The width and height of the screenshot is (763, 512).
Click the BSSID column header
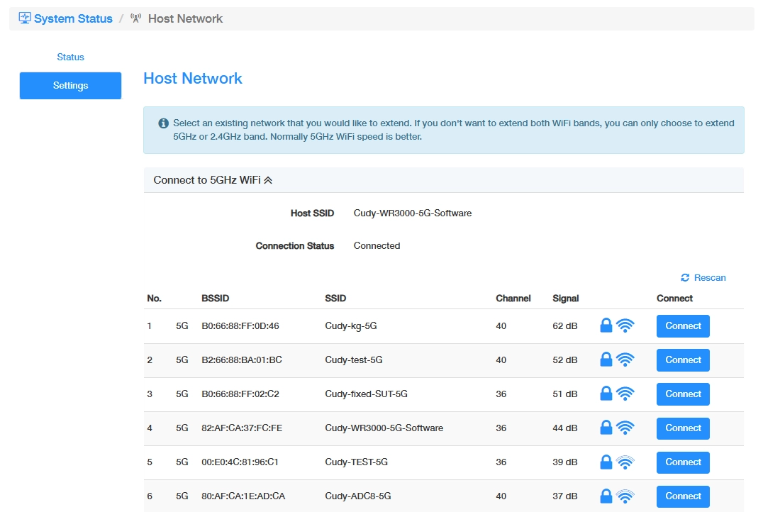click(x=215, y=299)
